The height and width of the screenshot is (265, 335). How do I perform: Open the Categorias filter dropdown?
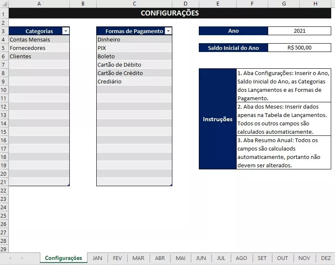click(65, 31)
